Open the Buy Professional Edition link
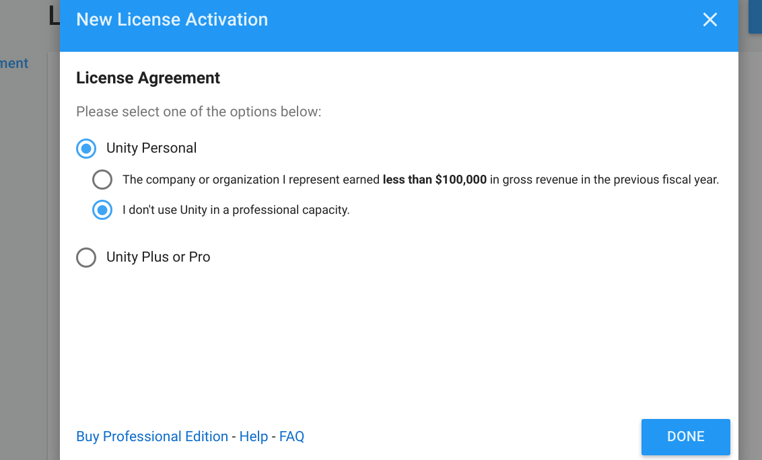The width and height of the screenshot is (762, 460). 152,436
